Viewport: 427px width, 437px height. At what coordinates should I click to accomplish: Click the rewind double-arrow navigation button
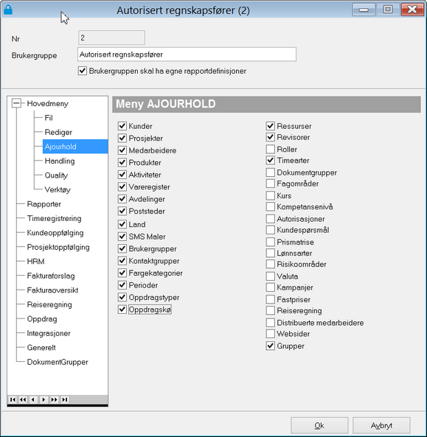click(23, 399)
